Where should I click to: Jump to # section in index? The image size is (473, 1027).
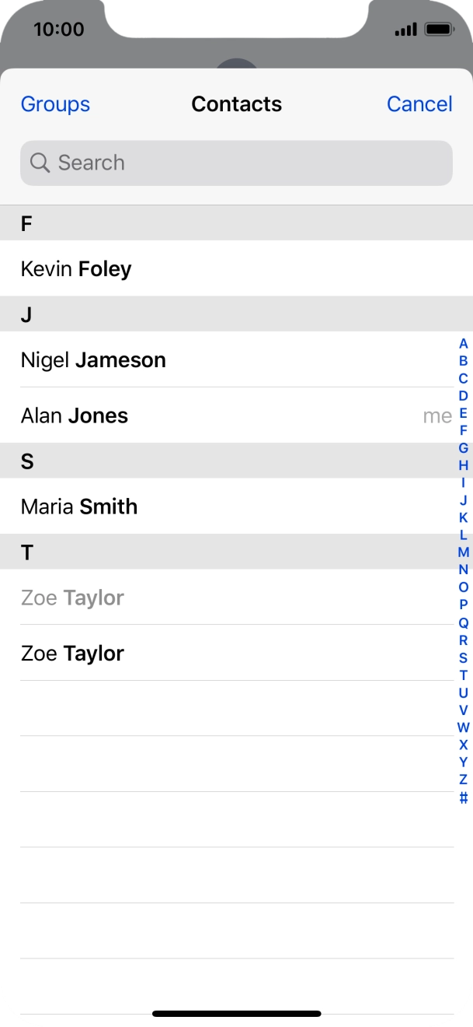coord(464,797)
